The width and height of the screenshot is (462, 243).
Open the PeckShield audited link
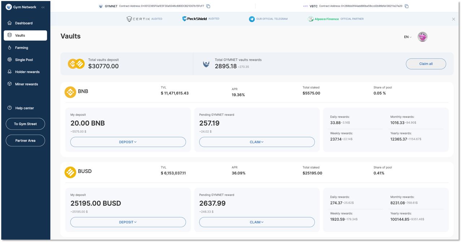click(x=200, y=19)
